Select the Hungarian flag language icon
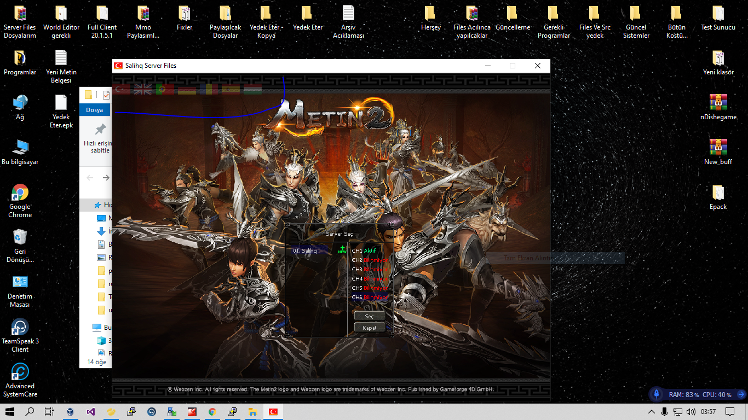 (252, 89)
